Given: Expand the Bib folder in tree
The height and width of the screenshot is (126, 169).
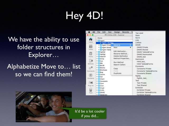Looking at the screenshot, I should pos(97,63).
